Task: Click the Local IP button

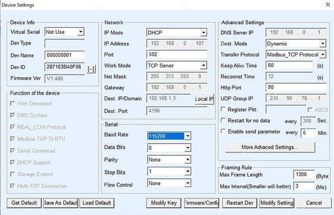Action: [204, 99]
